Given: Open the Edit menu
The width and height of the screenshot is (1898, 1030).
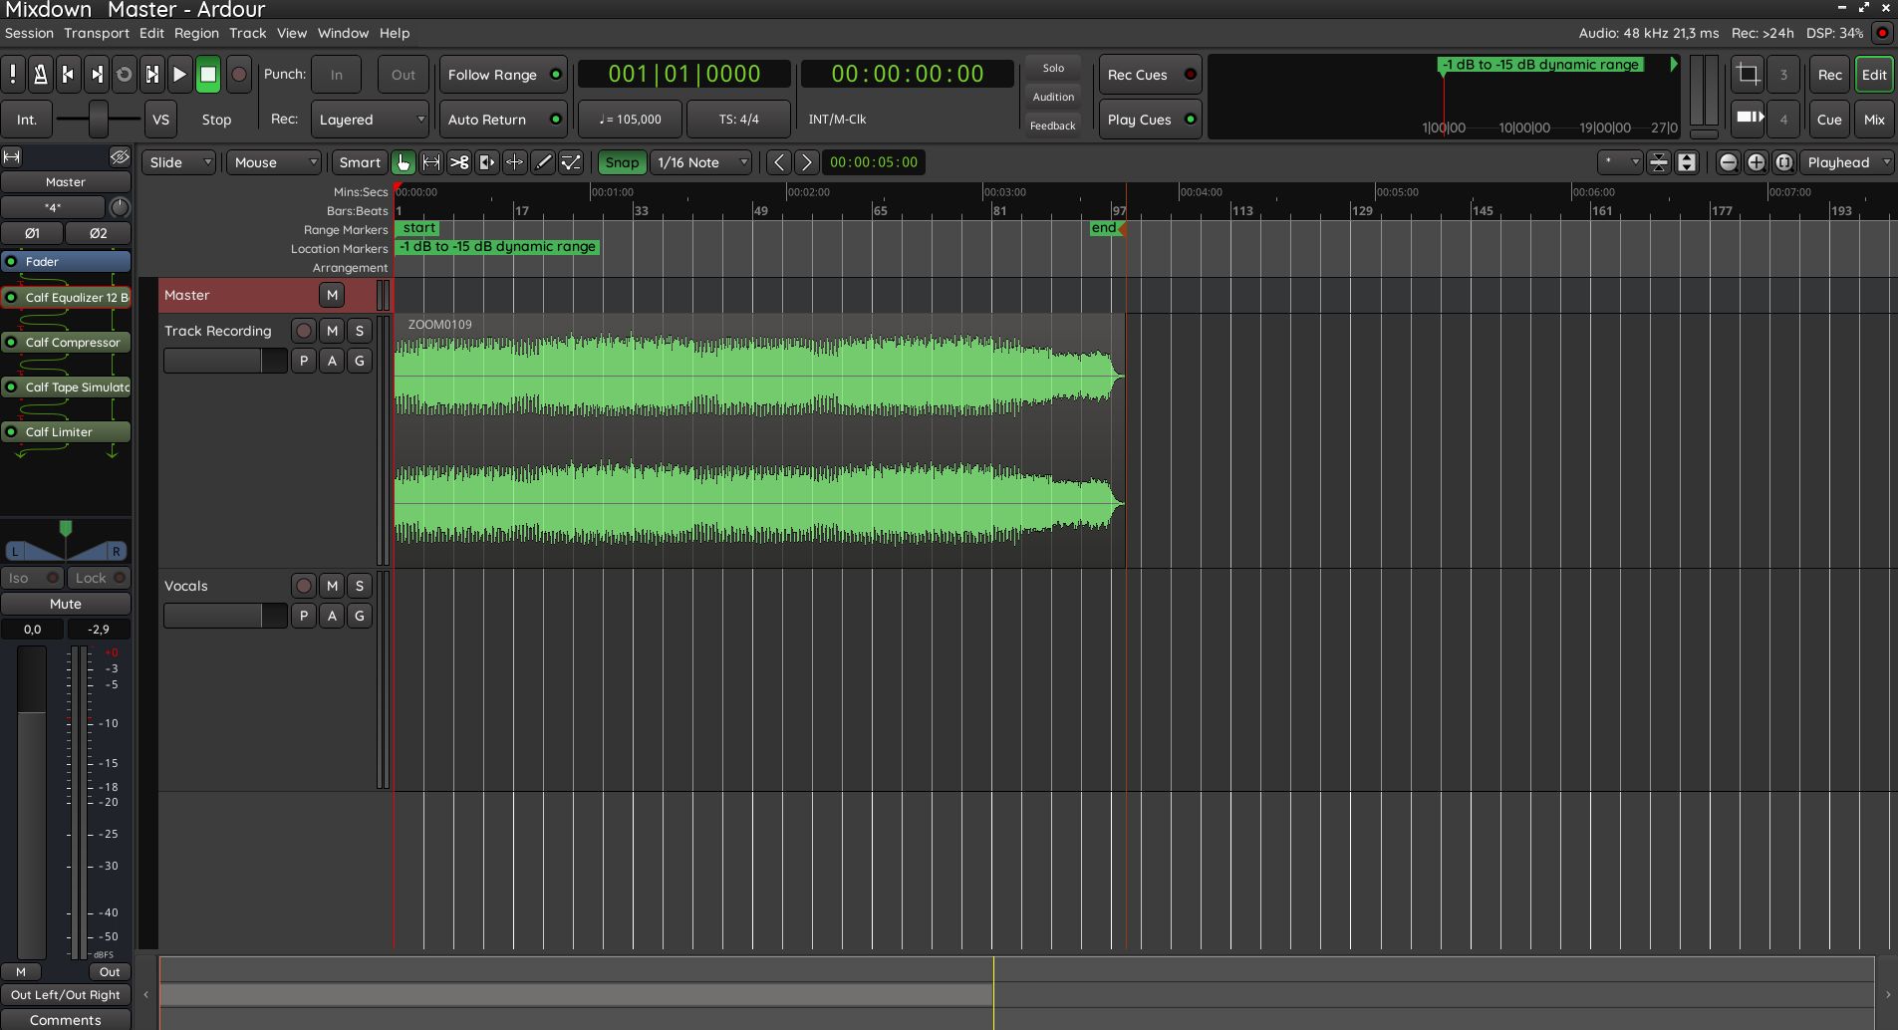Looking at the screenshot, I should [151, 33].
